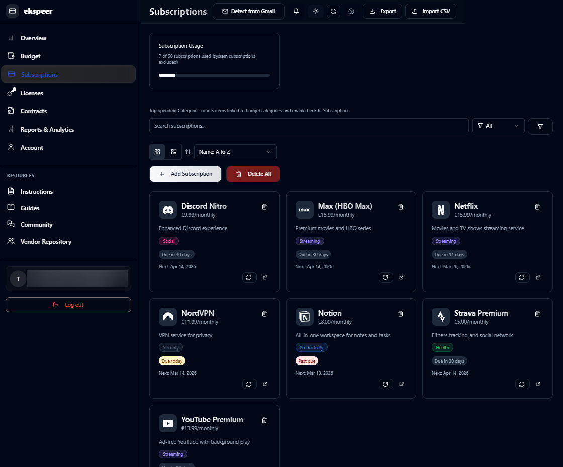Delete the Netflix subscription via trash icon

click(x=537, y=207)
